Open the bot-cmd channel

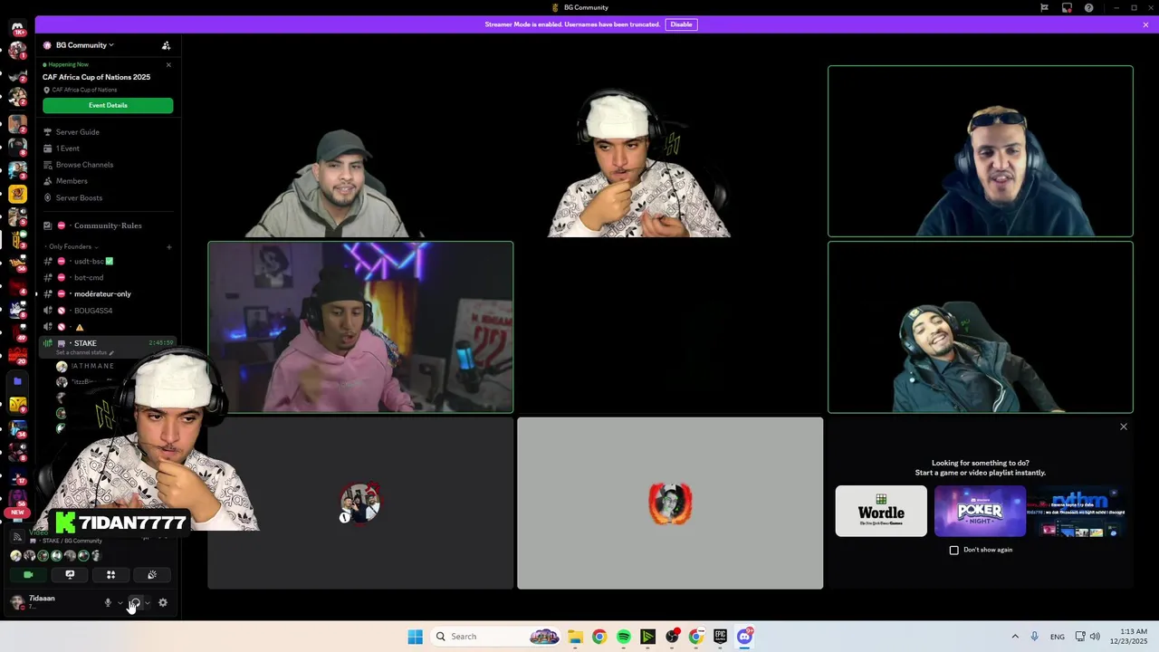[107, 278]
